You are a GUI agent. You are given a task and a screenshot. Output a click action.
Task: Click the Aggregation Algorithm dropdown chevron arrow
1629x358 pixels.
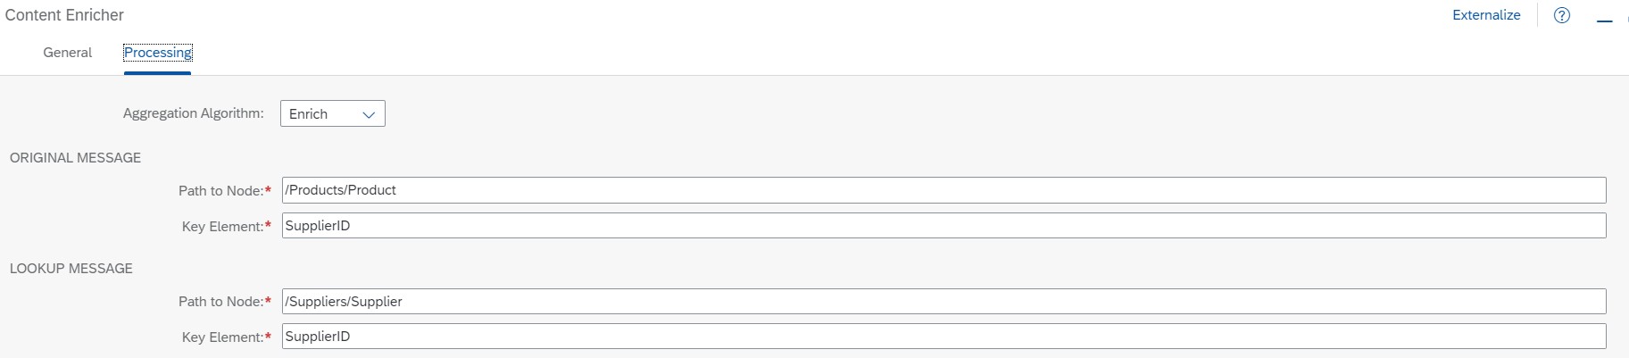click(x=369, y=114)
